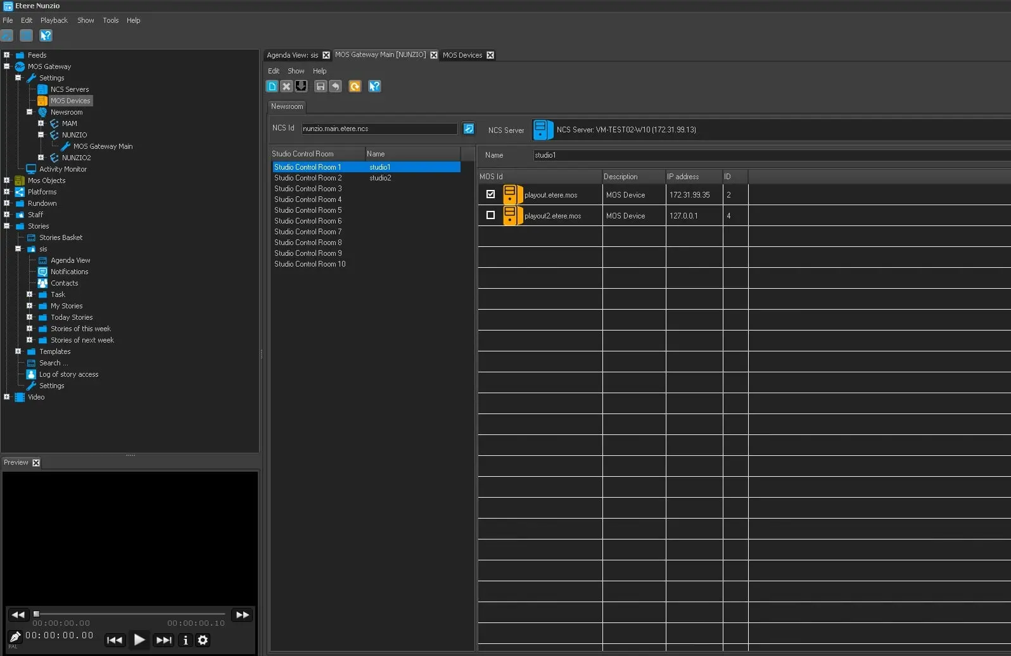The width and height of the screenshot is (1011, 656).
Task: Click the pen icon above PAL
Action: pyautogui.click(x=15, y=636)
